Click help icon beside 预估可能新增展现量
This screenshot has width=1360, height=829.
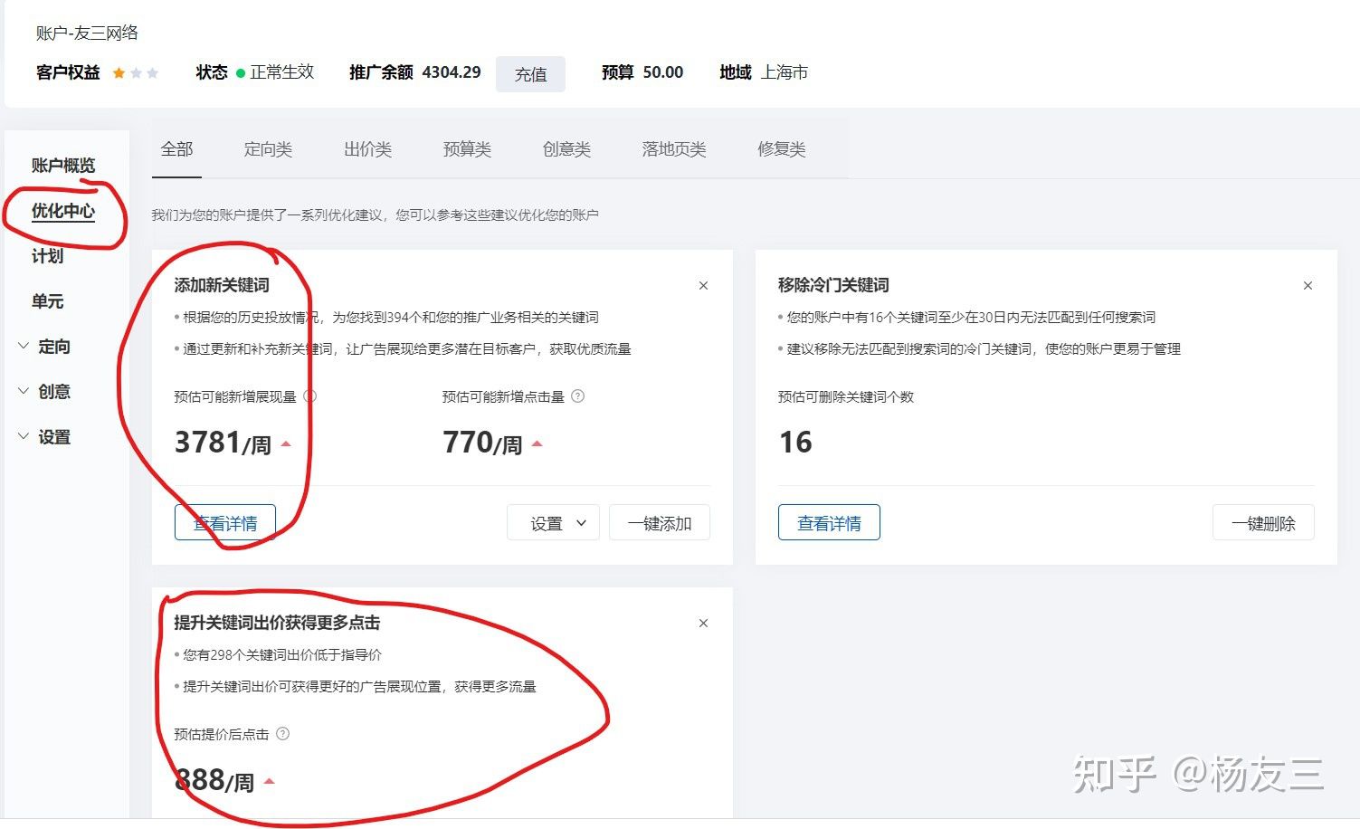310,396
